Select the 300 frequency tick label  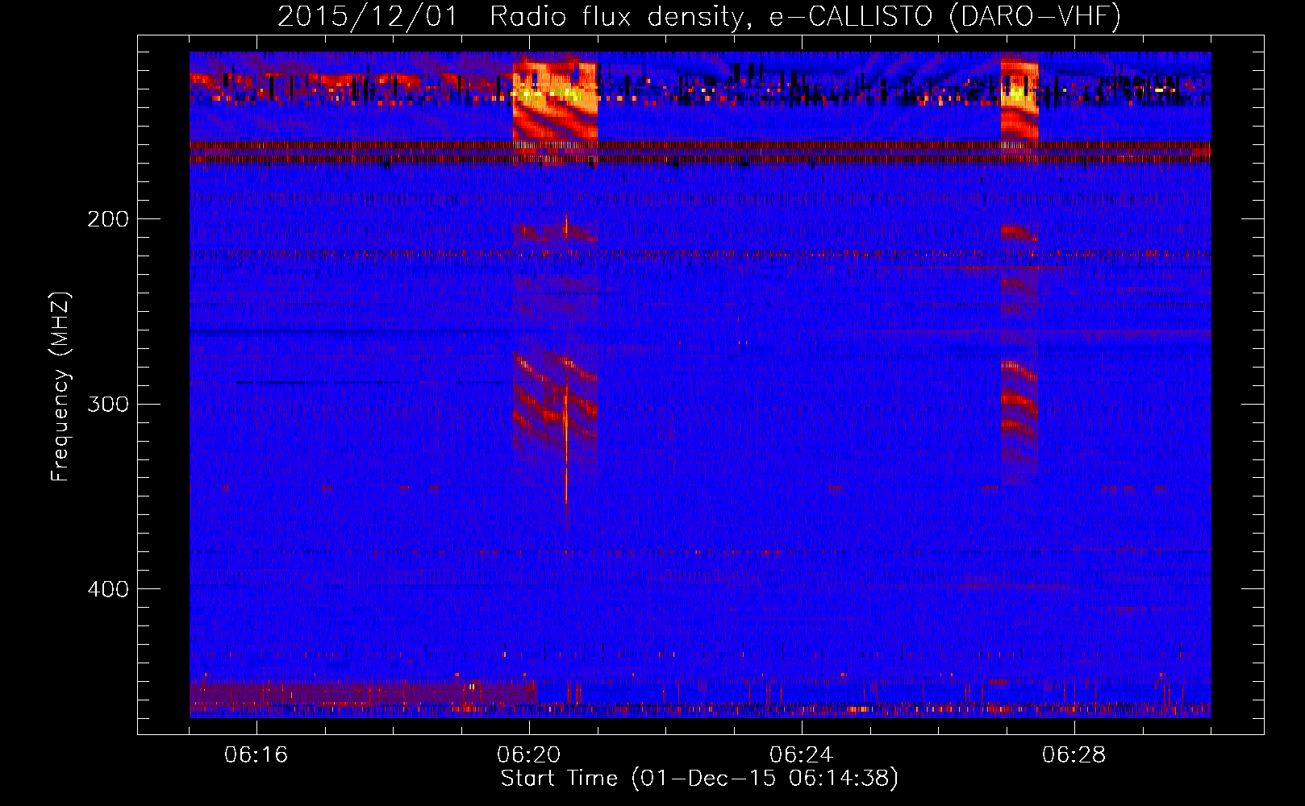pos(108,404)
